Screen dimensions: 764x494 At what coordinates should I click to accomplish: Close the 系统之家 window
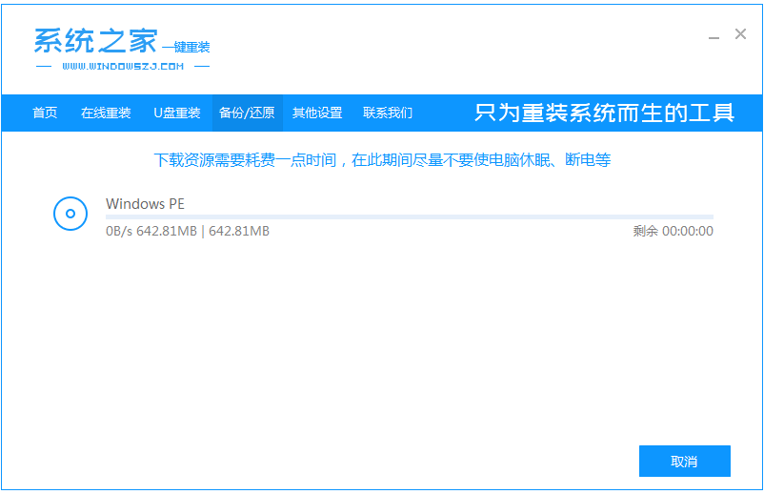pos(740,34)
